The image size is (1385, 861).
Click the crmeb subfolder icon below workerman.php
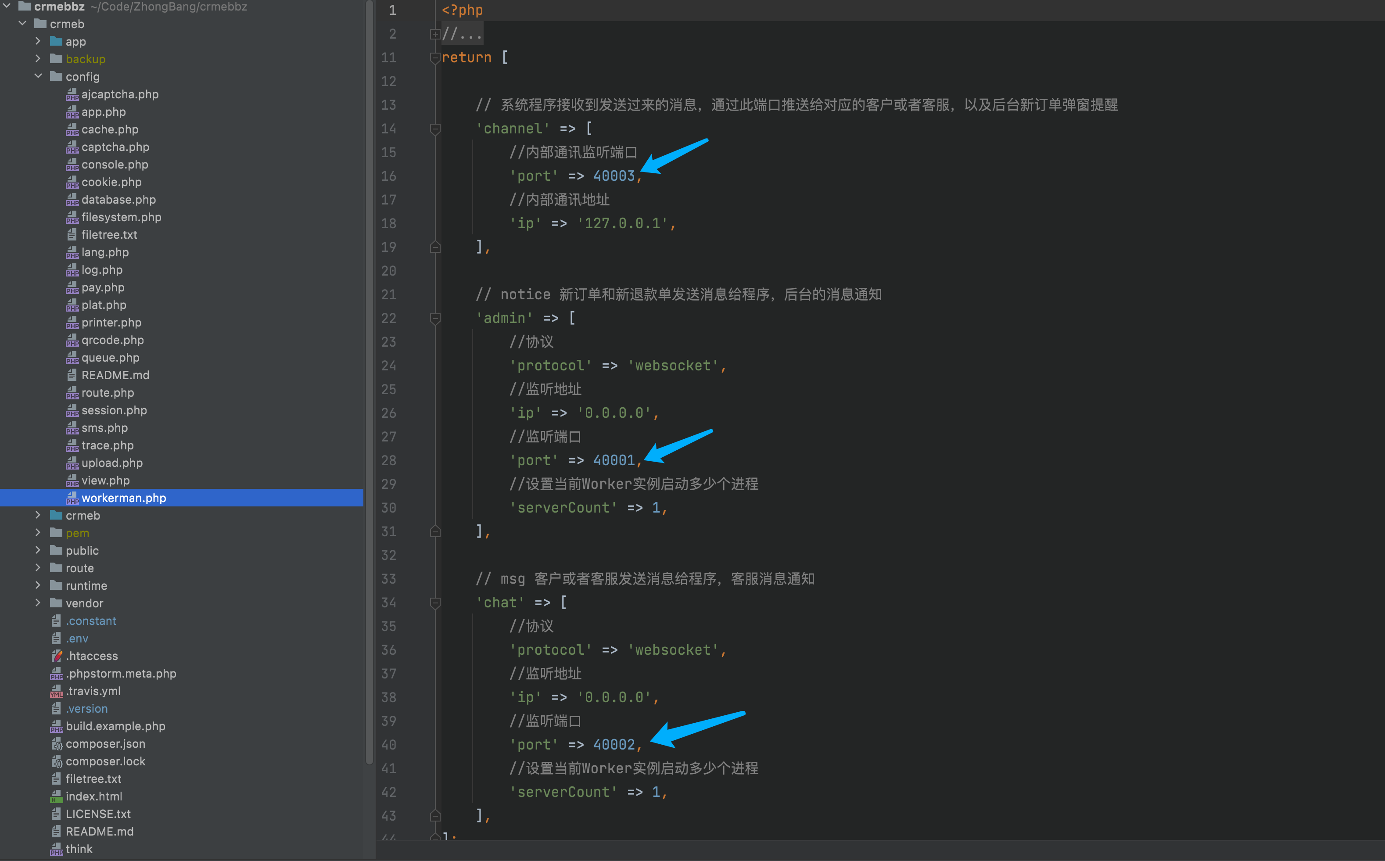point(56,515)
